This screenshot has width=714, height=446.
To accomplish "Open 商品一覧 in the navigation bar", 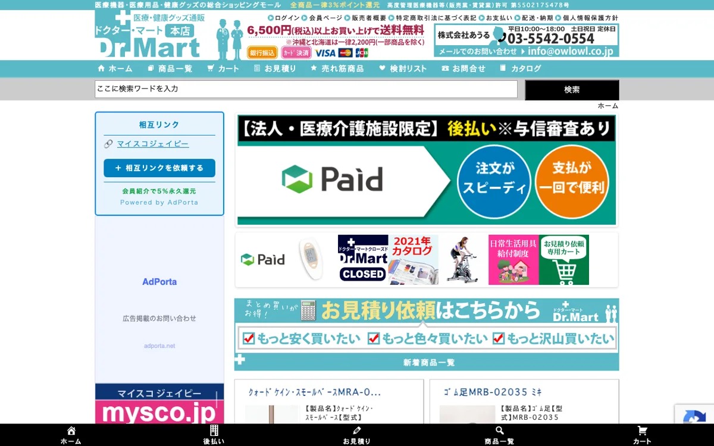I will click(x=170, y=68).
